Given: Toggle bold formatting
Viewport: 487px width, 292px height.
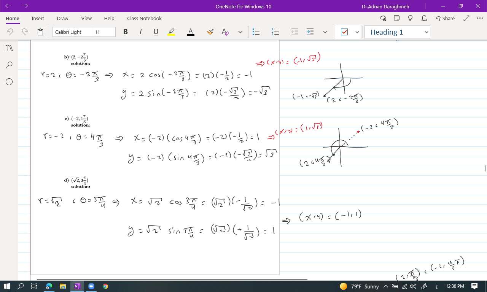Looking at the screenshot, I should pos(126,32).
